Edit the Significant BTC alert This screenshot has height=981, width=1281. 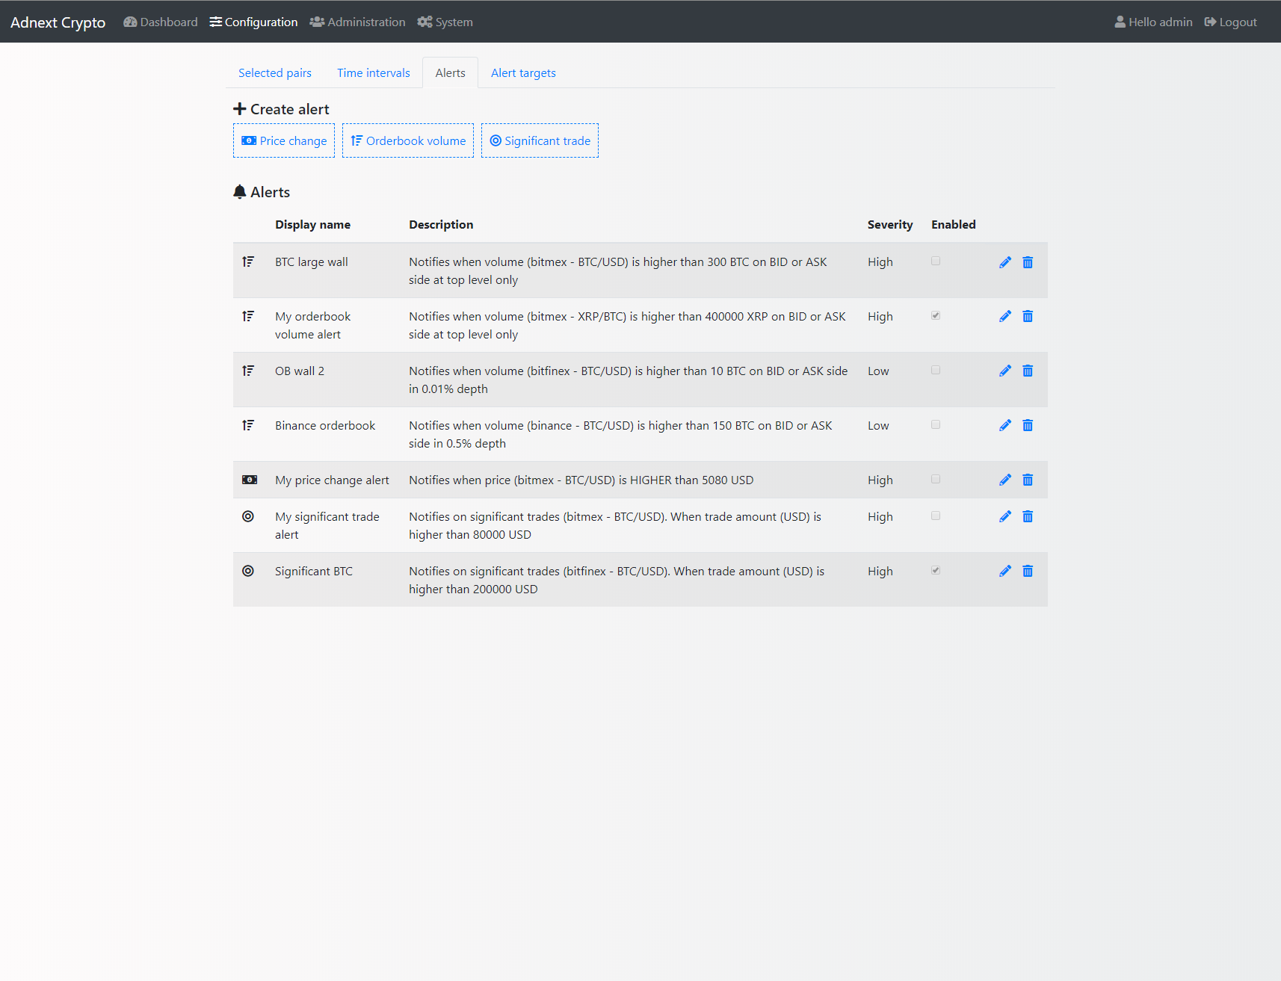(x=1005, y=572)
